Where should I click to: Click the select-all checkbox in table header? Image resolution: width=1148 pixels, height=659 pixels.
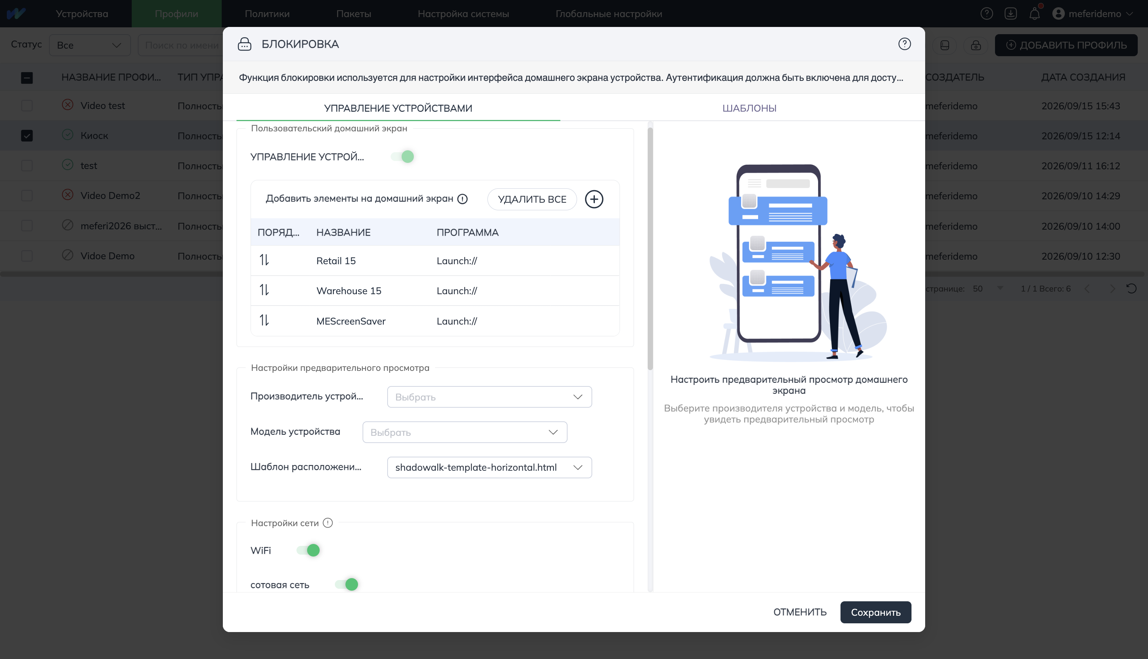tap(27, 77)
